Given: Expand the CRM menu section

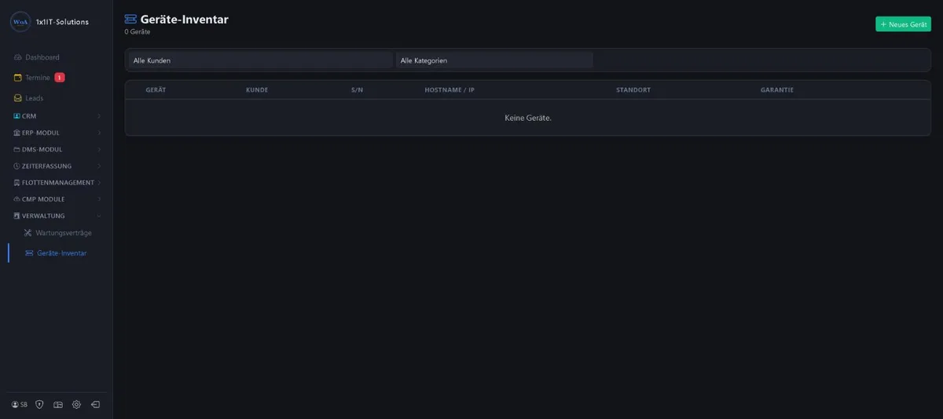Looking at the screenshot, I should coord(57,116).
